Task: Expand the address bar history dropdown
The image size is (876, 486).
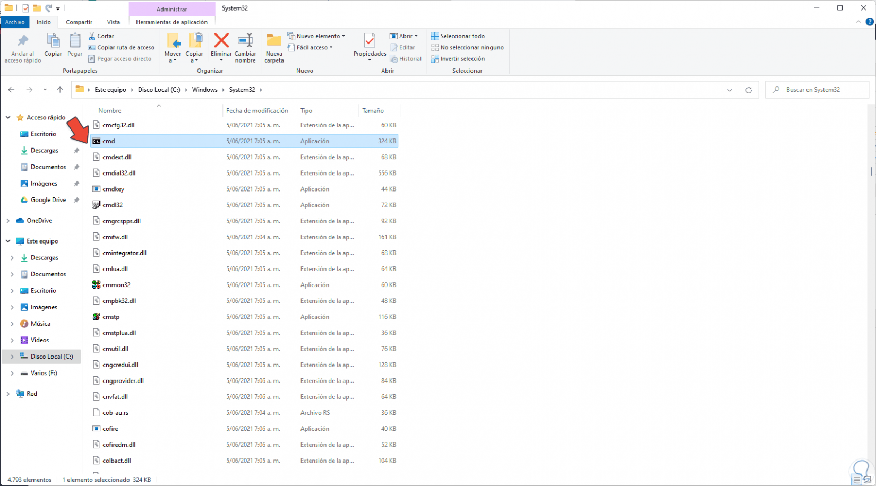Action: (x=729, y=90)
